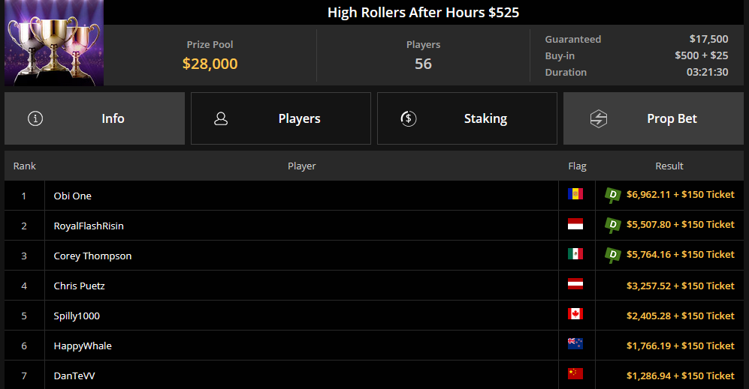Click the dollar coin staking icon
This screenshot has width=749, height=389.
pyautogui.click(x=409, y=118)
